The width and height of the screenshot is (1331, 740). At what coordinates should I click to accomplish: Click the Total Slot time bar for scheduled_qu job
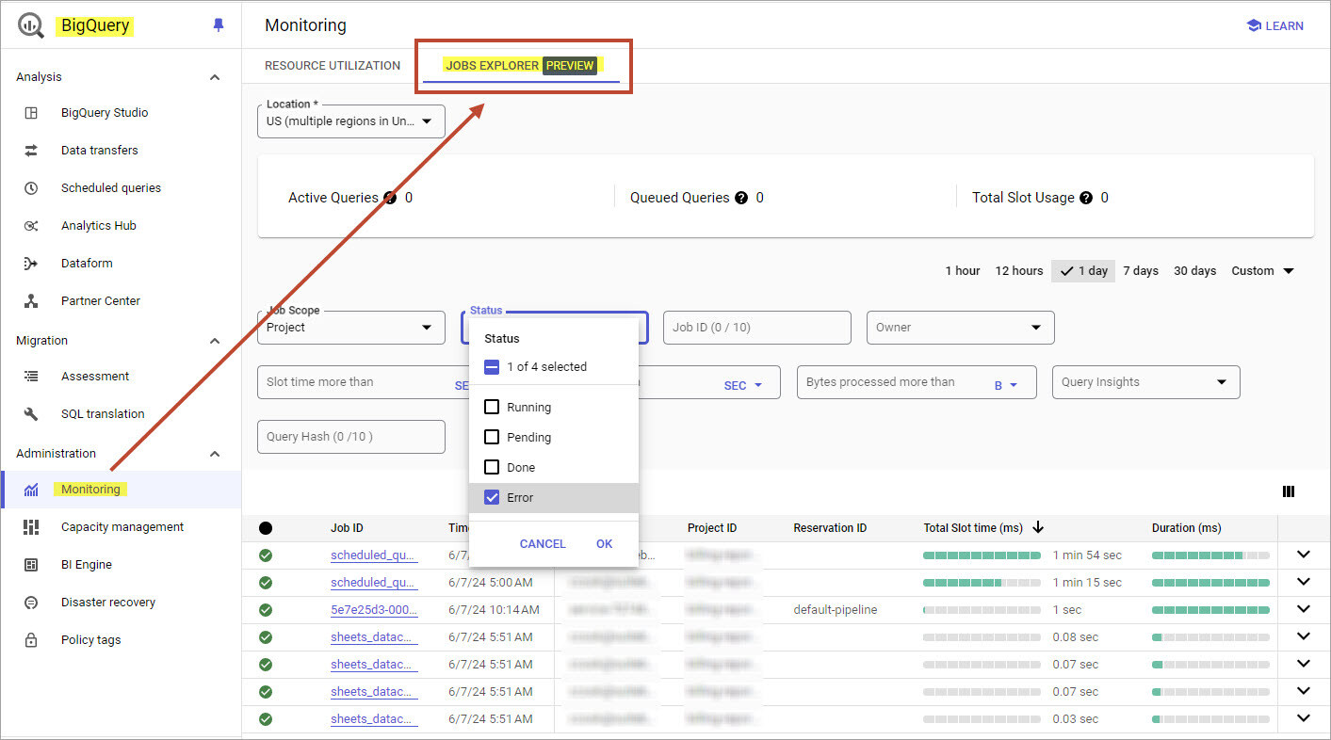coord(982,555)
